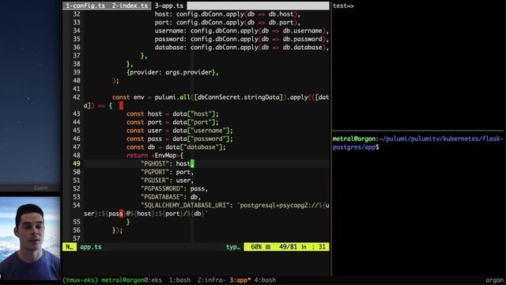Click "SQLALCHEMY_DATABASE_URI" key text
This screenshot has height=285, width=506.
pyautogui.click(x=185, y=205)
